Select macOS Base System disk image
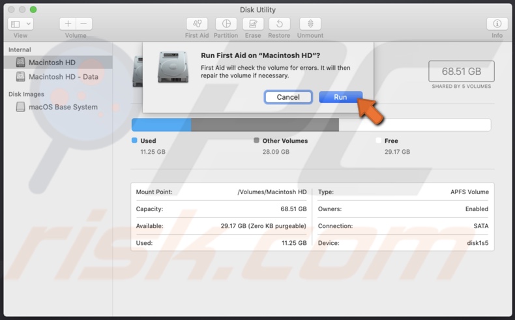The image size is (515, 320). point(58,107)
